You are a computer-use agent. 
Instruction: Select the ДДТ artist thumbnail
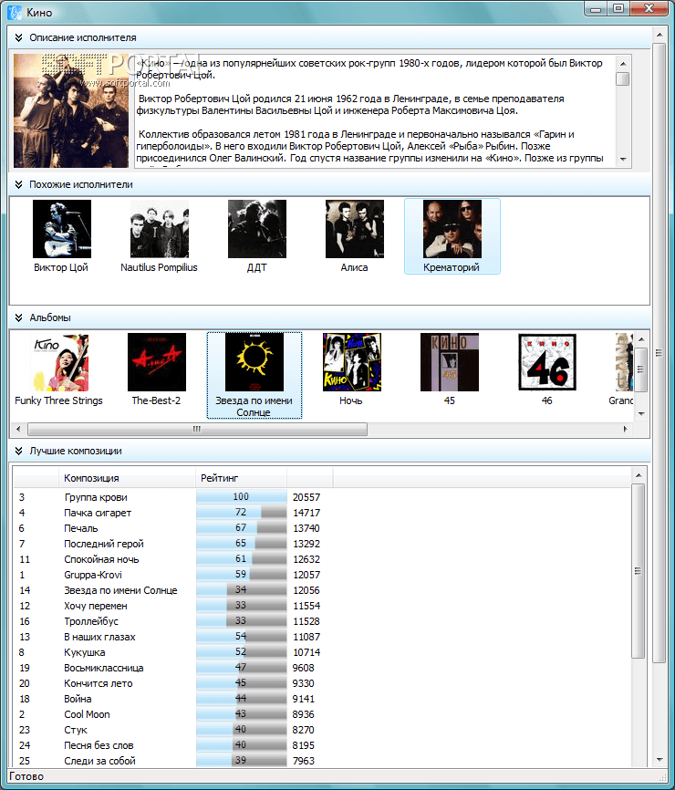coord(257,229)
